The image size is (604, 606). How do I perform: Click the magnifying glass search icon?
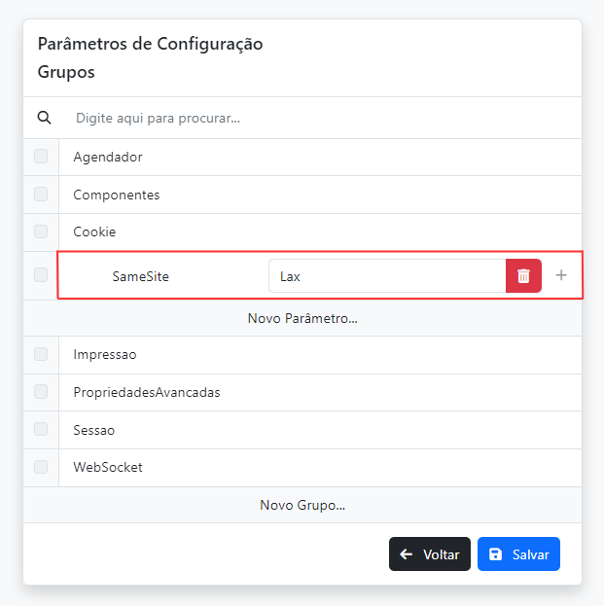coord(44,118)
